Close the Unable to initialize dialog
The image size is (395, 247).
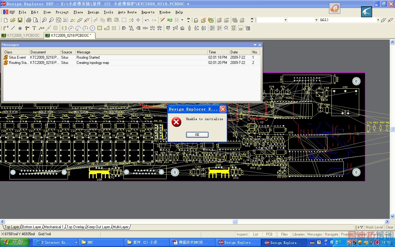[222, 109]
